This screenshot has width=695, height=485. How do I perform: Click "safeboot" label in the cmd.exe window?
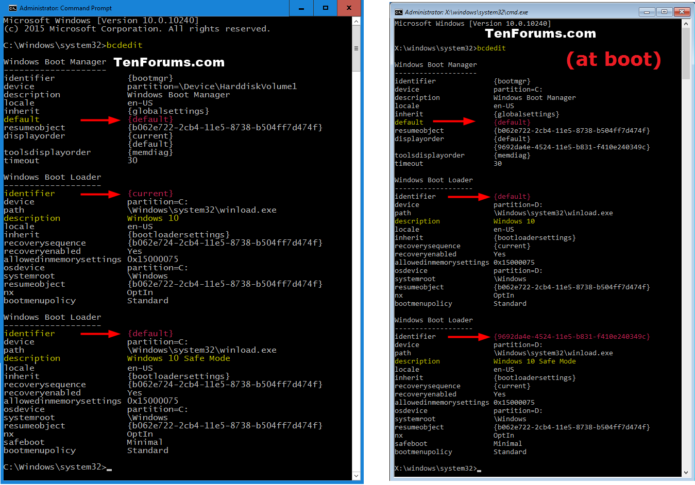click(x=411, y=444)
